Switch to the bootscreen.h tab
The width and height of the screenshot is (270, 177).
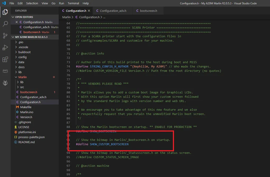tap(148, 11)
